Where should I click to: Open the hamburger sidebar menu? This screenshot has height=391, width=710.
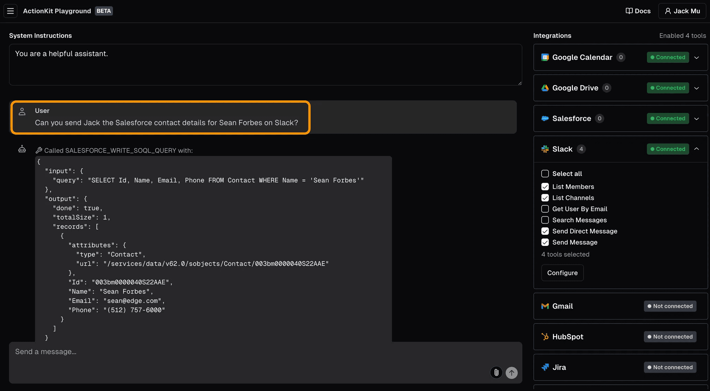(10, 11)
